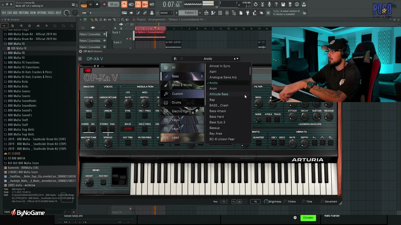This screenshot has height=225, width=401.
Task: Choose the Brass & Winds preset category
Action: [x=182, y=85]
